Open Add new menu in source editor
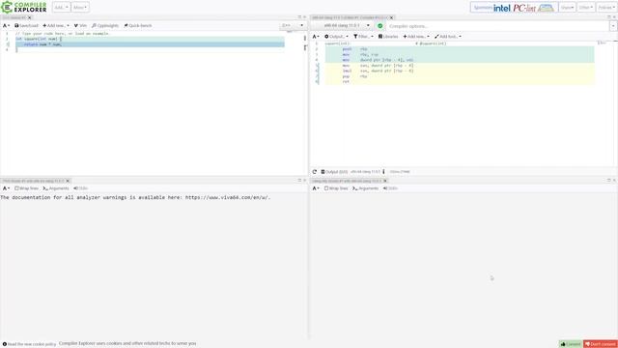618x348 pixels. (x=56, y=26)
